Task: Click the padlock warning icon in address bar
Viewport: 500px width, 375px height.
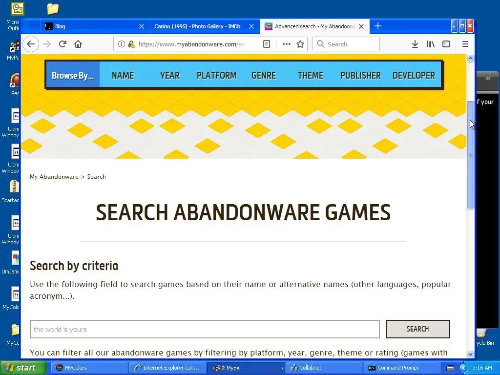Action: click(x=131, y=44)
